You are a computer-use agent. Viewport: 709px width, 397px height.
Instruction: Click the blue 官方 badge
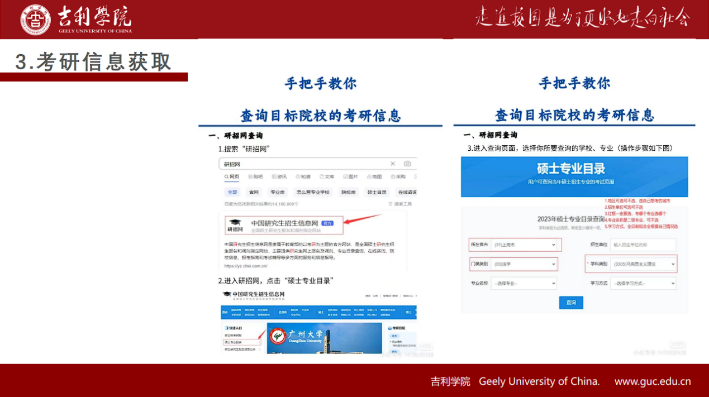(327, 223)
